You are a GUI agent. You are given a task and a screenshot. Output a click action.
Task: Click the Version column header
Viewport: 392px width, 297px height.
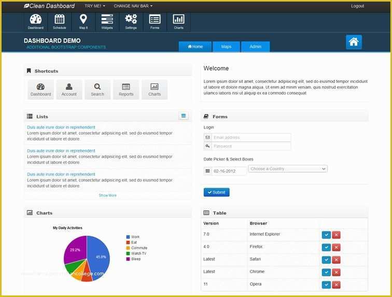(x=211, y=223)
